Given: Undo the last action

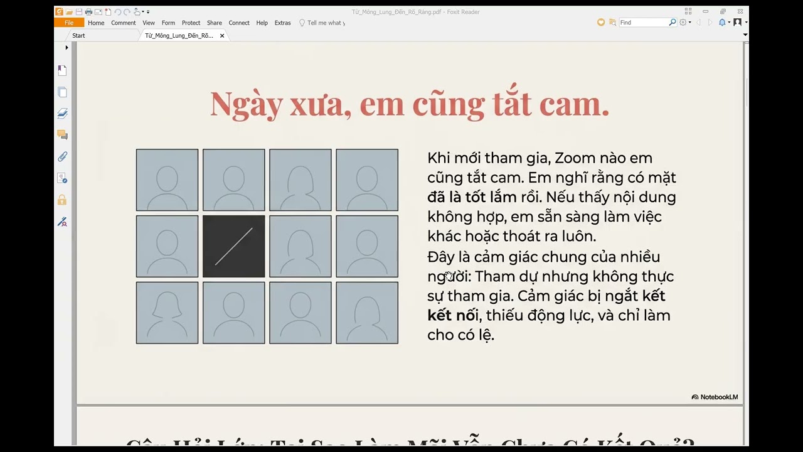Looking at the screenshot, I should (x=117, y=12).
